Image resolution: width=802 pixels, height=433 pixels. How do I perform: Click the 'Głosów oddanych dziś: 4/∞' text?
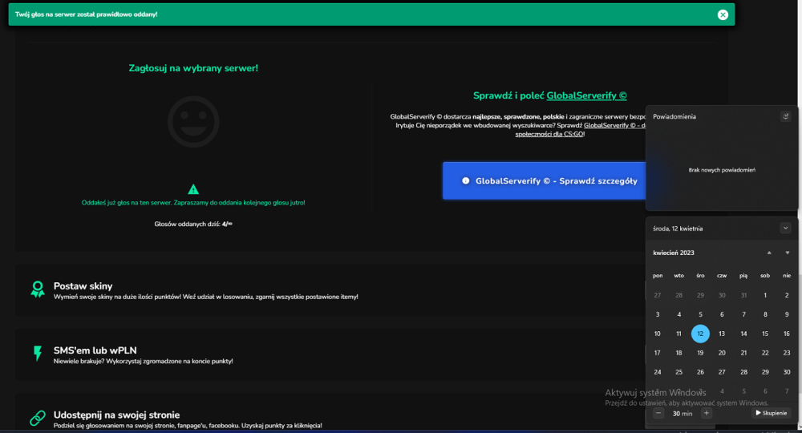[193, 224]
